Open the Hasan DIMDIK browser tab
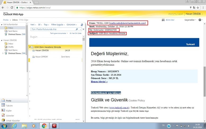 point(17,2)
